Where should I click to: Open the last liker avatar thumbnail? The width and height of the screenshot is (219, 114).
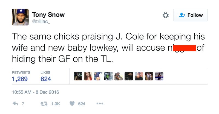[159, 76]
